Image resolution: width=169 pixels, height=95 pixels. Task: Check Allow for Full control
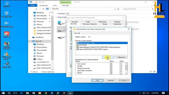point(111,64)
